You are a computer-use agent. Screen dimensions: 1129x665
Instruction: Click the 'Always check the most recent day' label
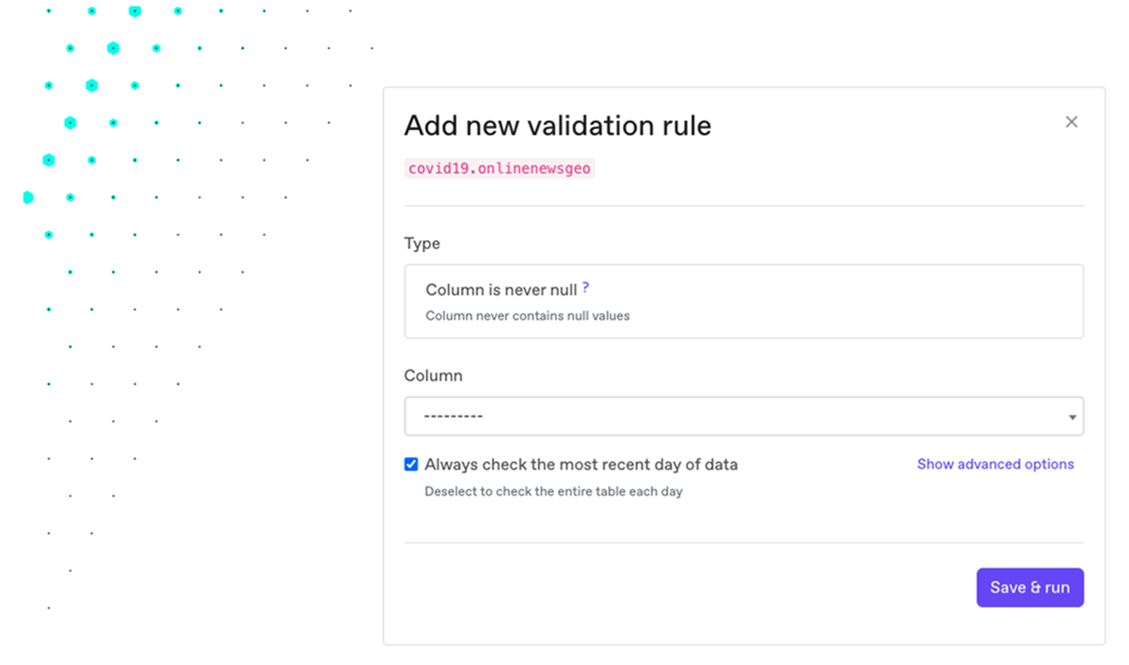[580, 465]
